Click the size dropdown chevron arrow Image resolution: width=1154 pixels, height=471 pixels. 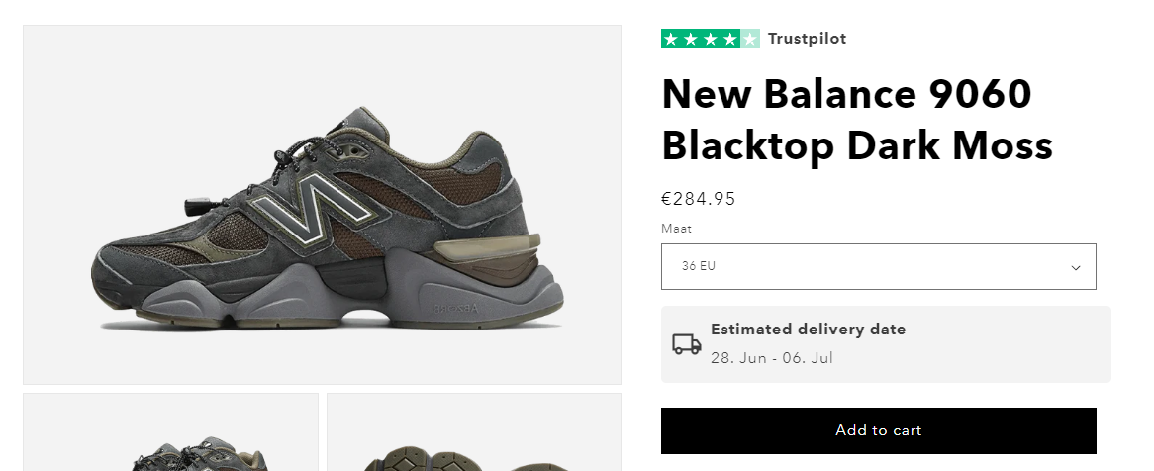click(1076, 267)
